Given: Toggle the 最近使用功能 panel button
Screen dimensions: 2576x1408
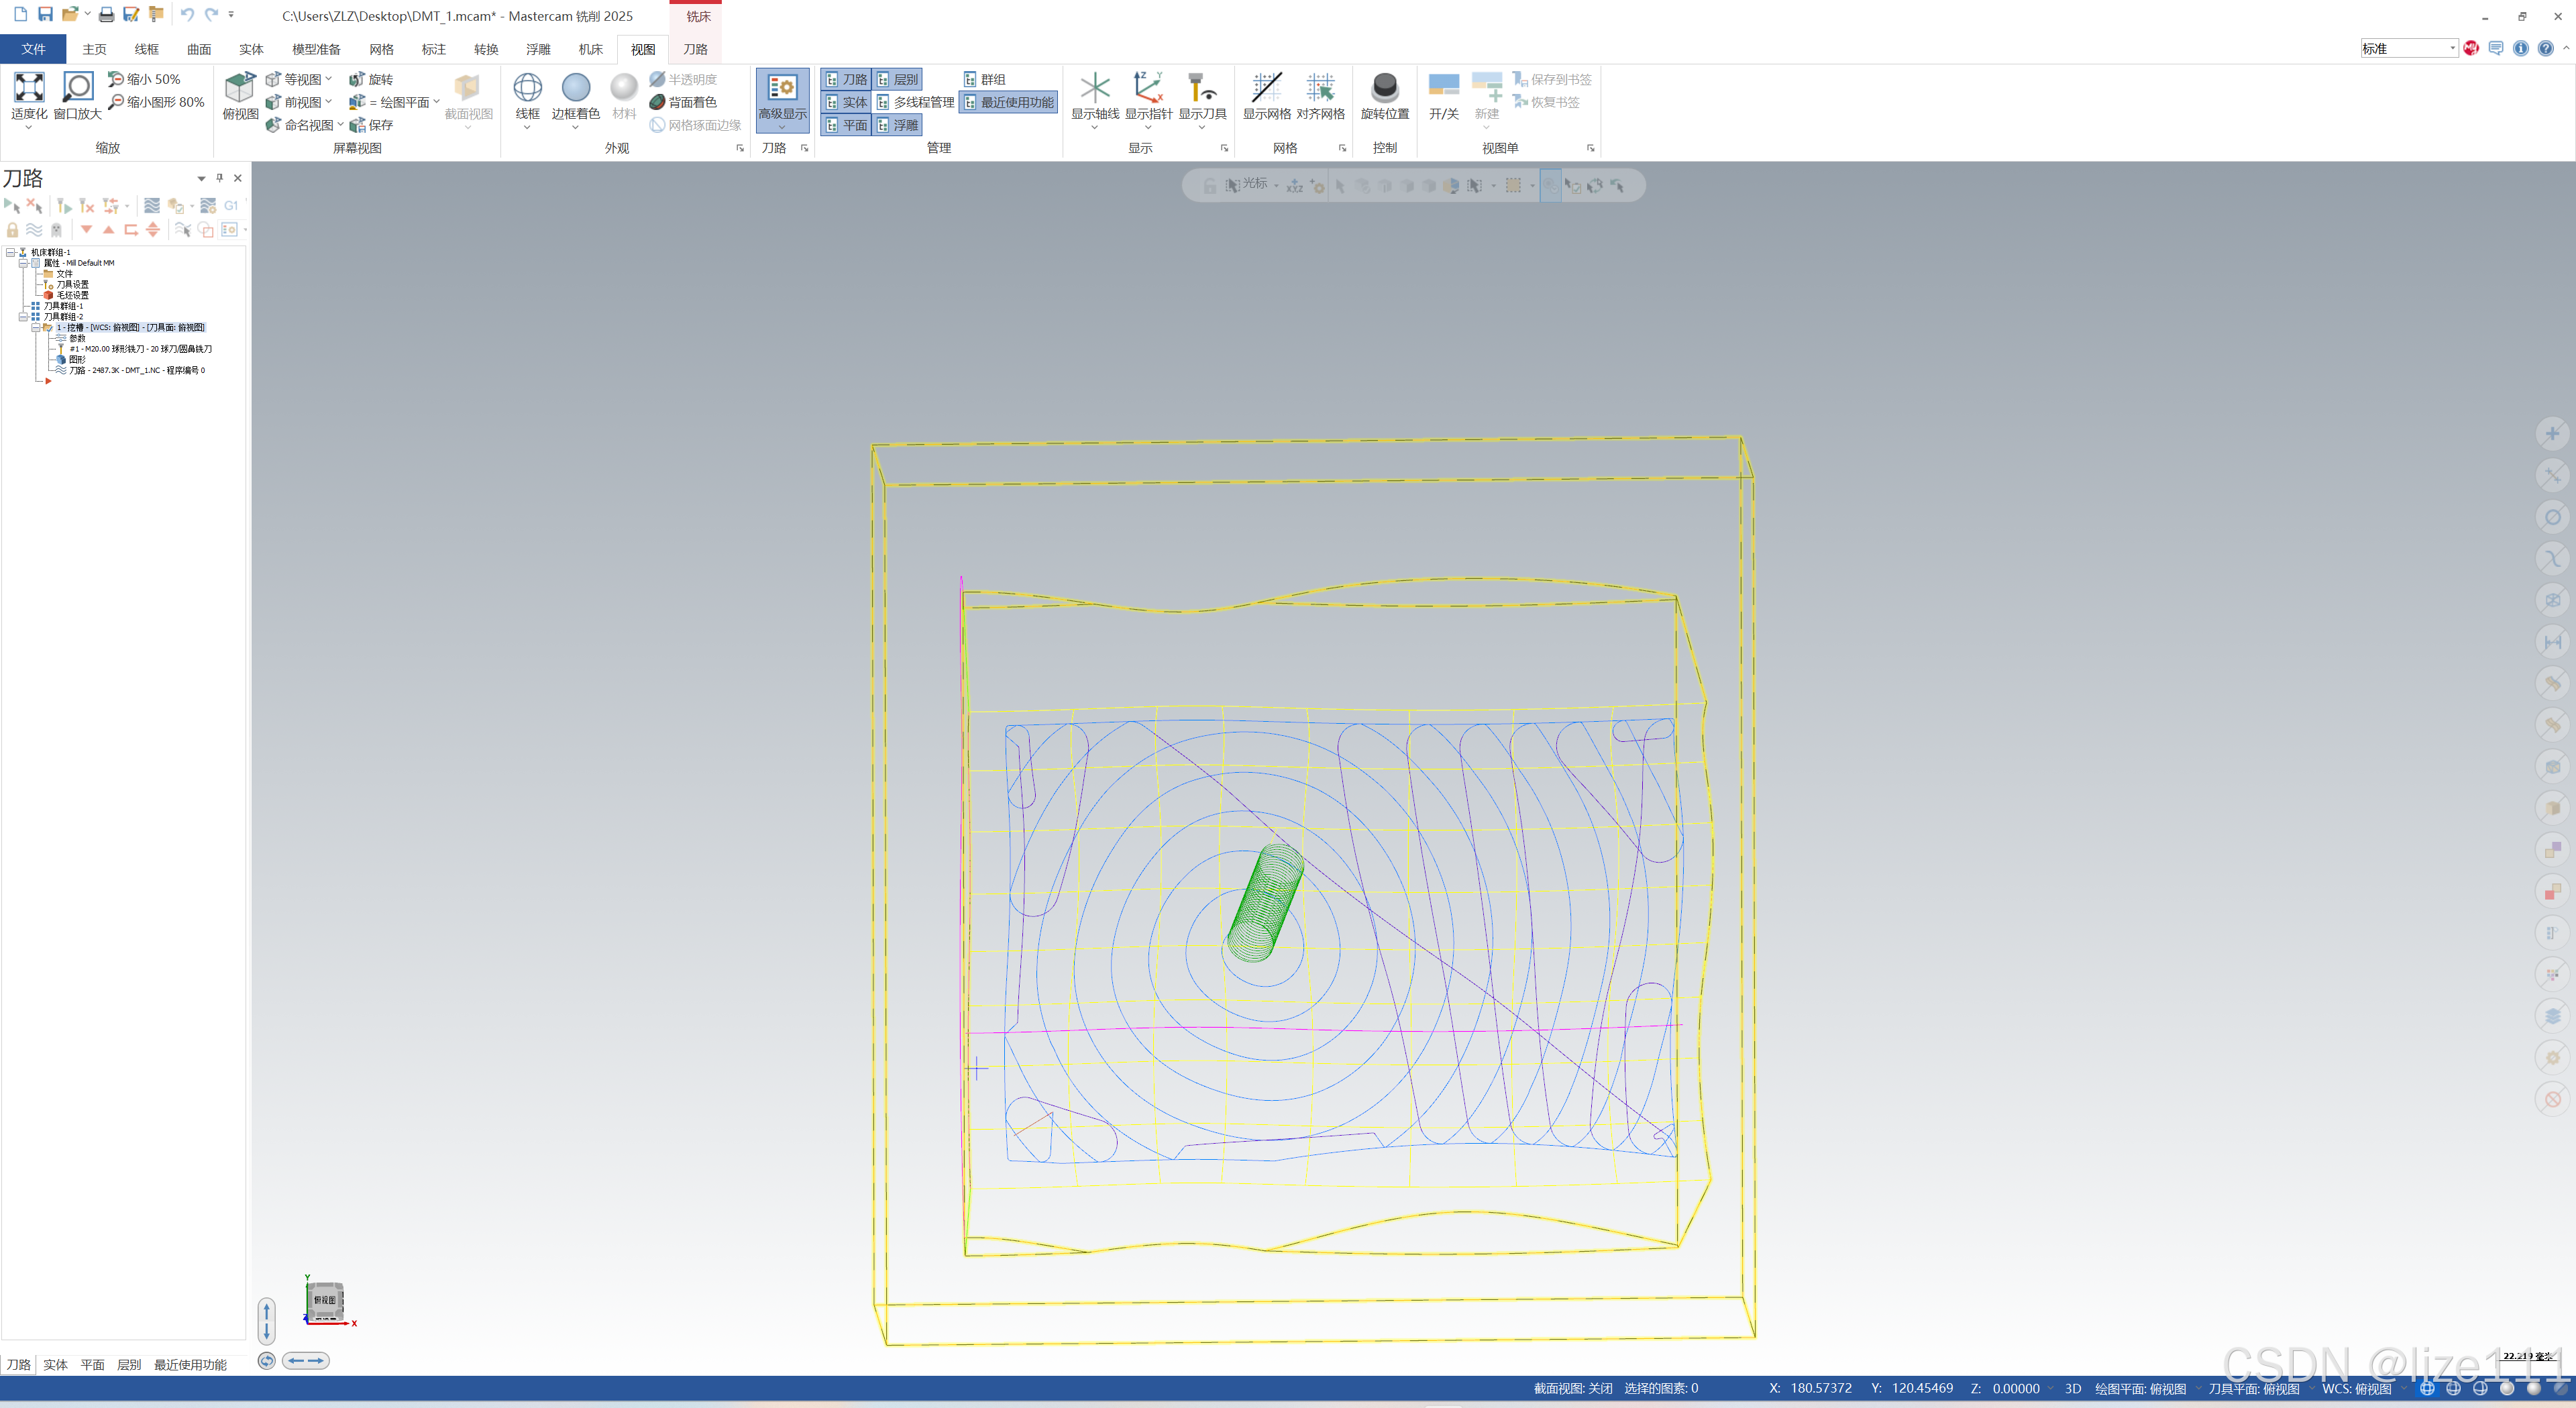Looking at the screenshot, I should [x=1008, y=102].
